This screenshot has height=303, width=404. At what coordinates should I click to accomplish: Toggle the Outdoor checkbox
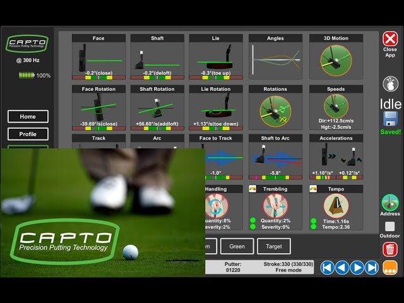pyautogui.click(x=390, y=227)
